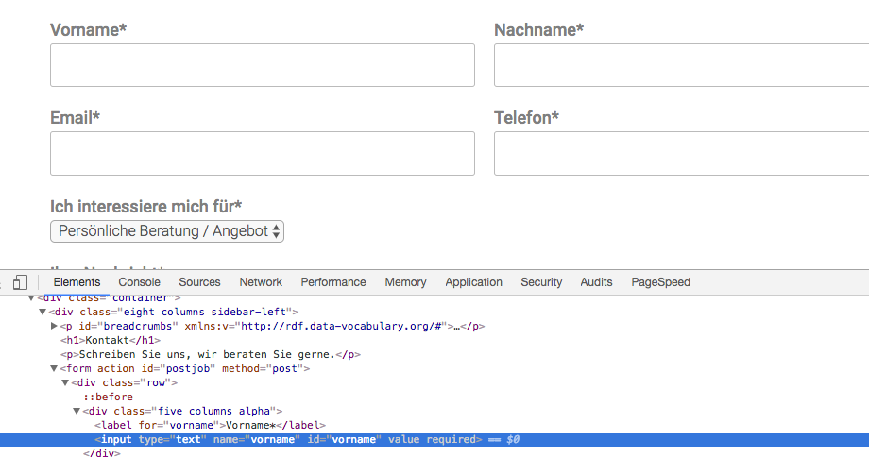Select the ::before pseudo-element line
869x457 pixels.
pos(108,398)
